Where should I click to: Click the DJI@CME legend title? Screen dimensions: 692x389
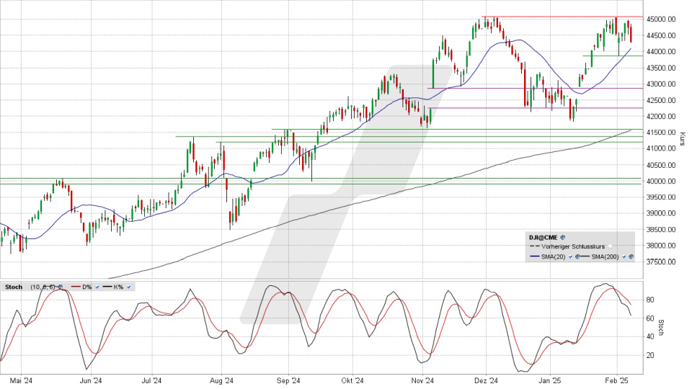pyautogui.click(x=544, y=237)
